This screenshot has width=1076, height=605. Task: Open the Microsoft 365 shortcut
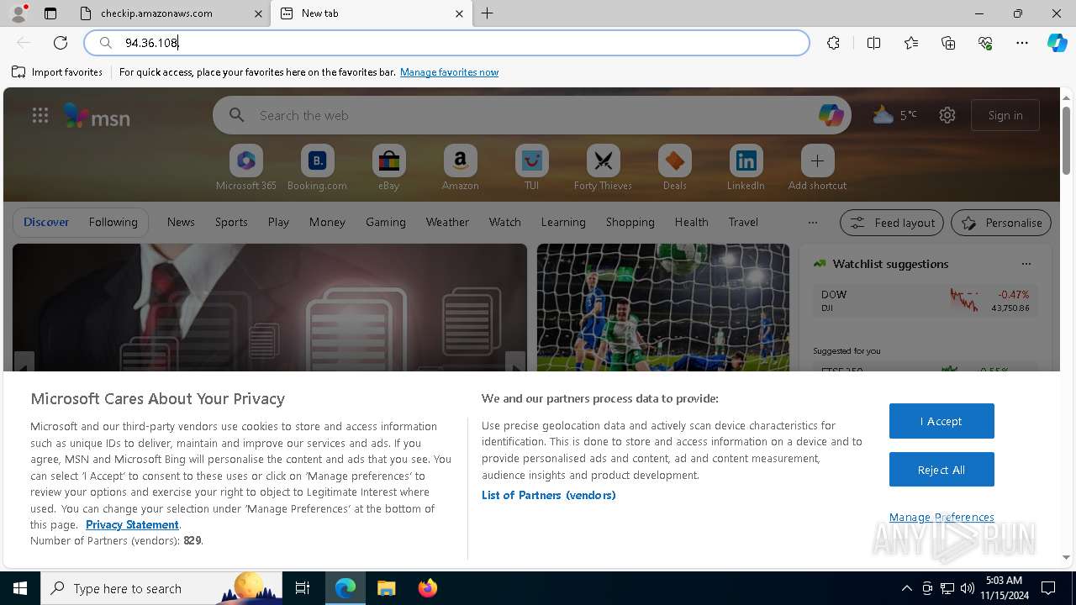[246, 167]
